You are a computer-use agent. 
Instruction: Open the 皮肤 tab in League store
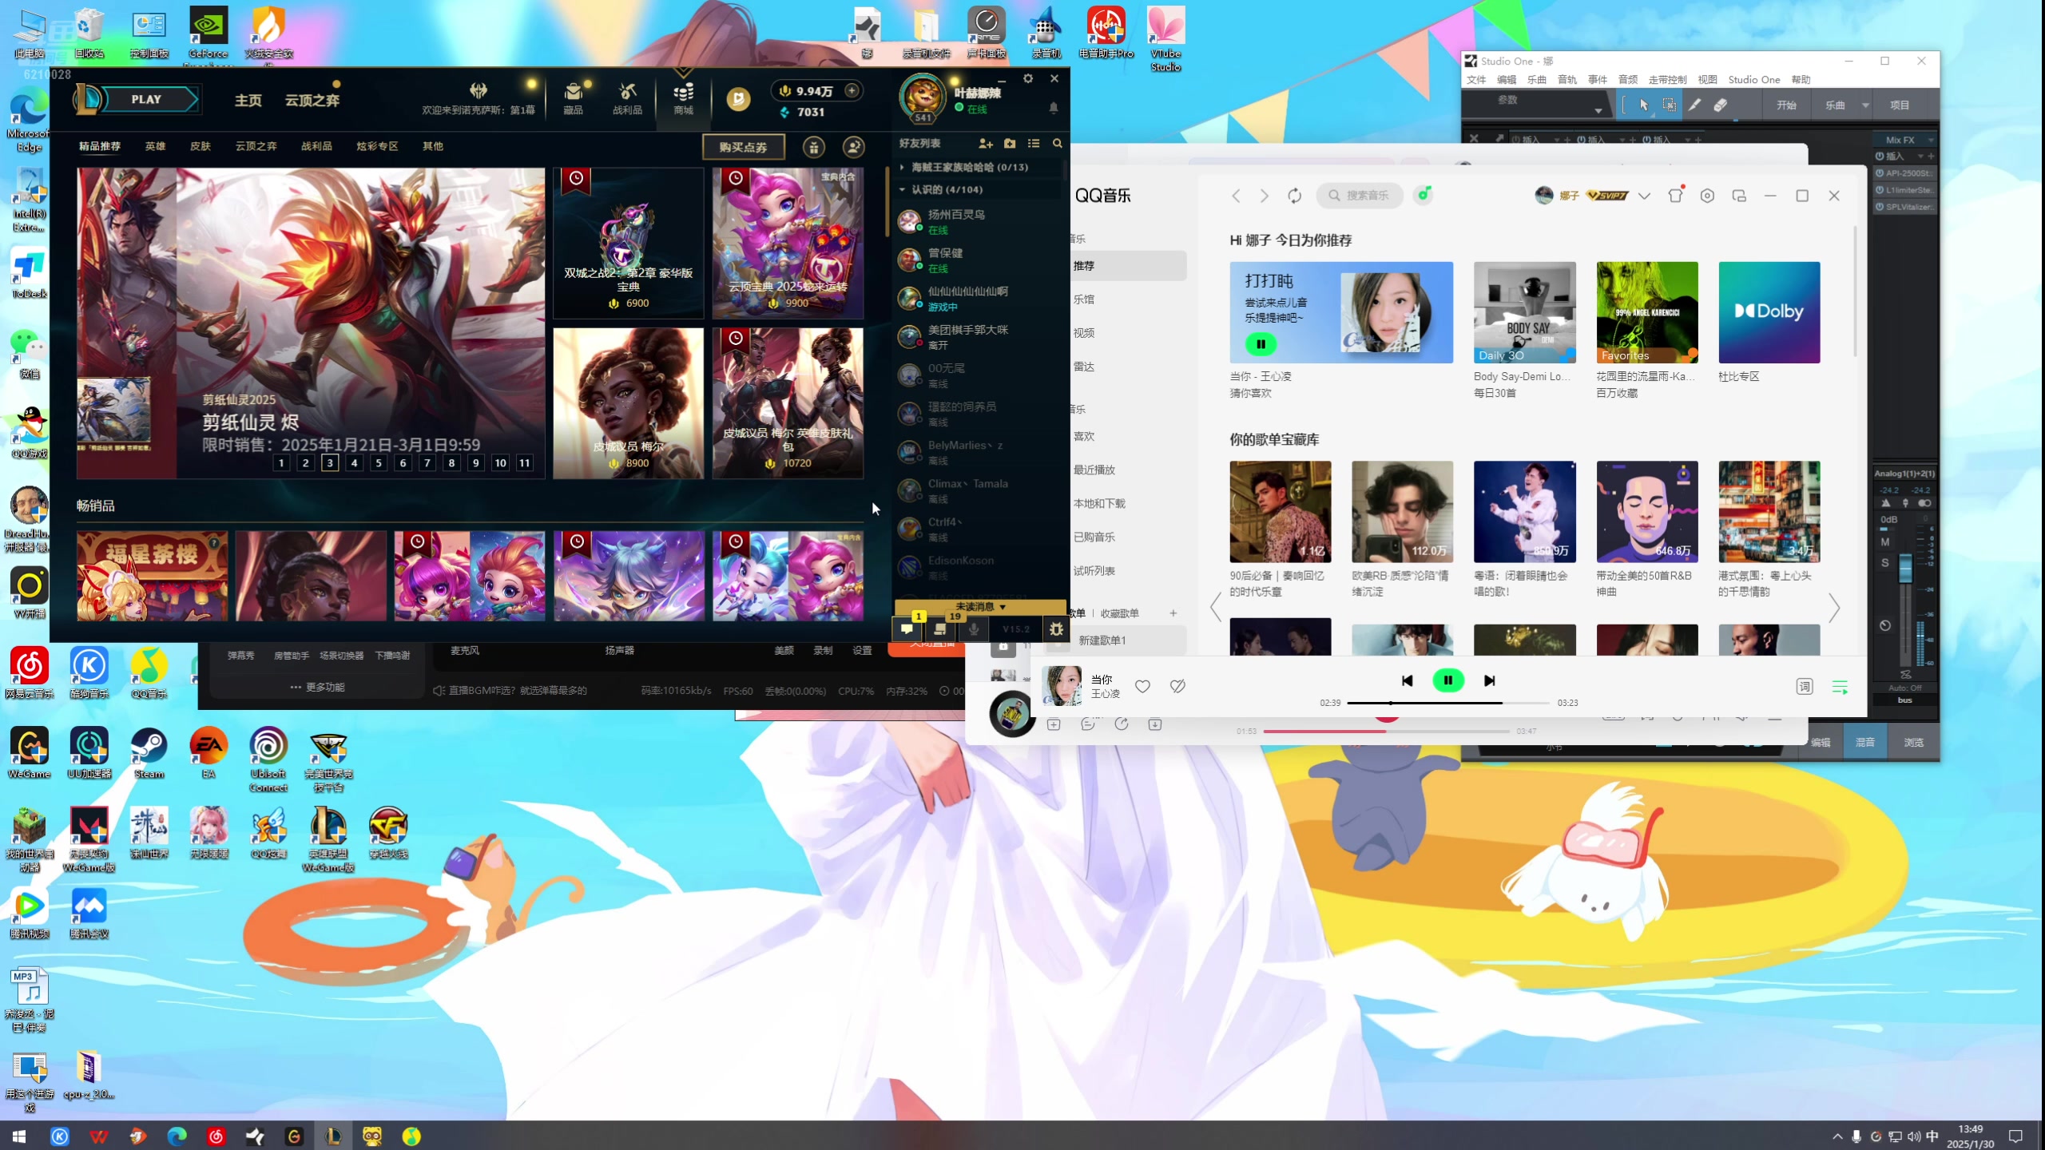[x=201, y=146]
